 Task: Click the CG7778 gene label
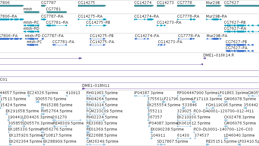(x=184, y=3)
